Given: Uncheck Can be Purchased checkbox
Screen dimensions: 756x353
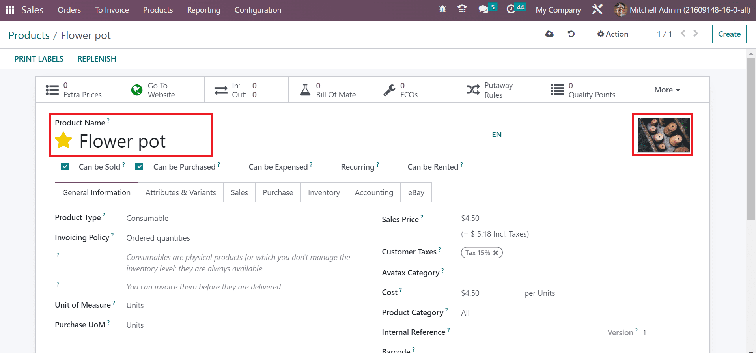Looking at the screenshot, I should 139,167.
